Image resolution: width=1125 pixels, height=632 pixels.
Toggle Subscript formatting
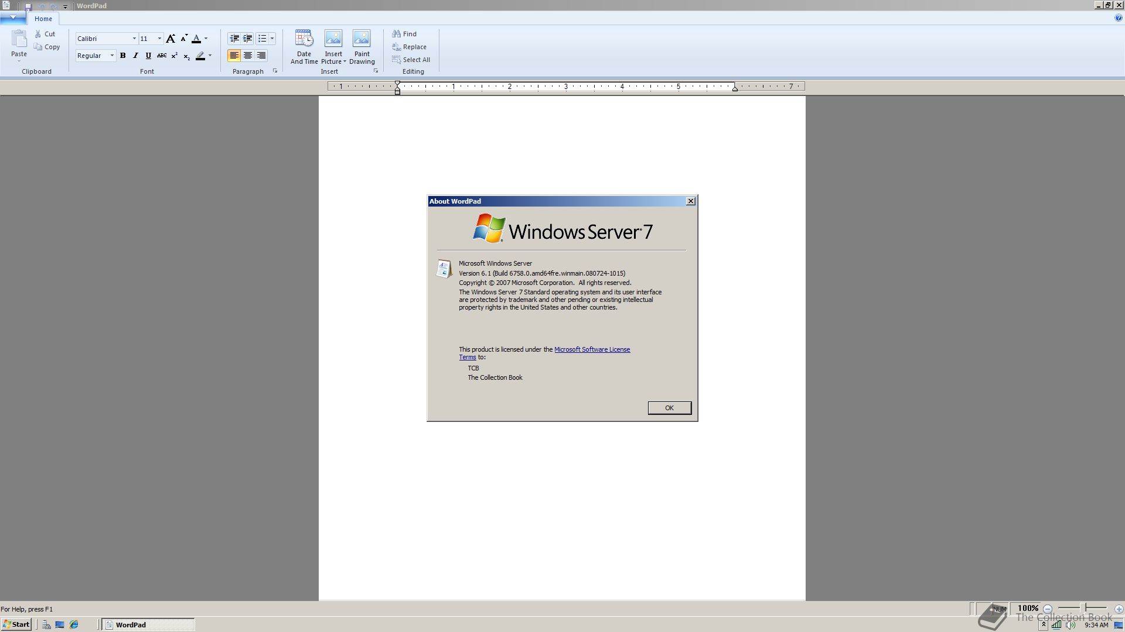[186, 56]
